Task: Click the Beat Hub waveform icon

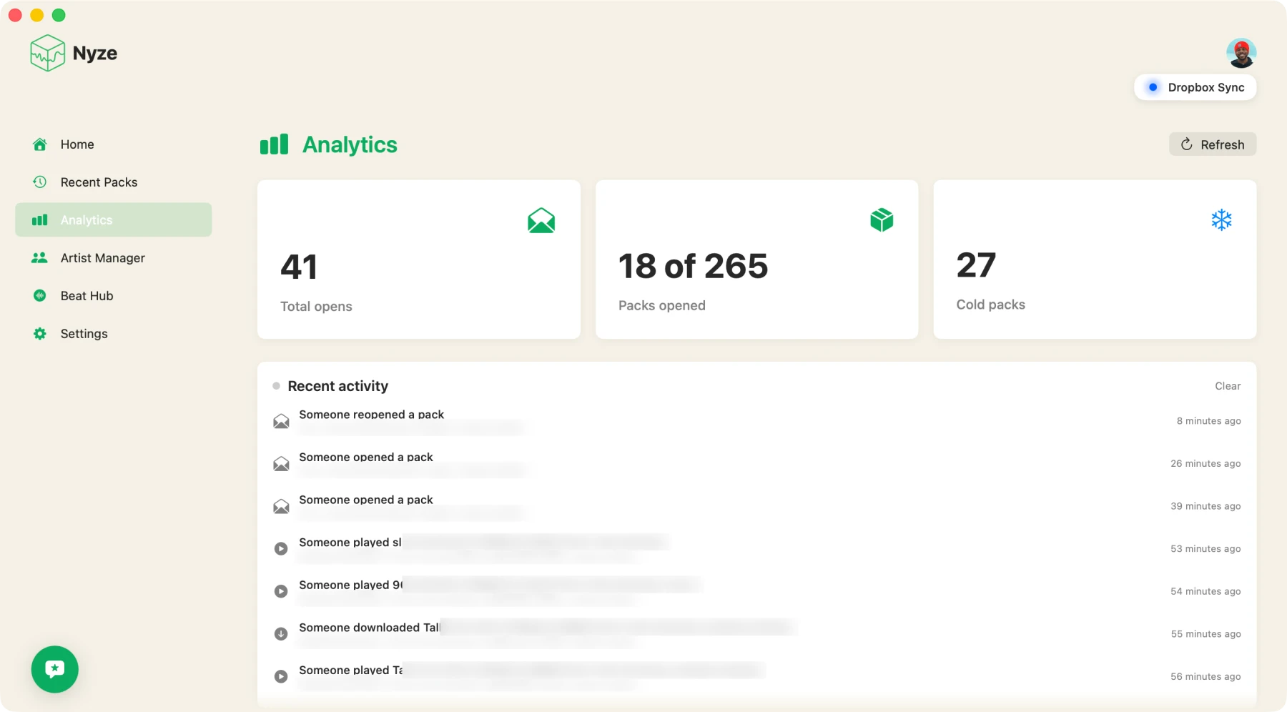Action: 40,296
